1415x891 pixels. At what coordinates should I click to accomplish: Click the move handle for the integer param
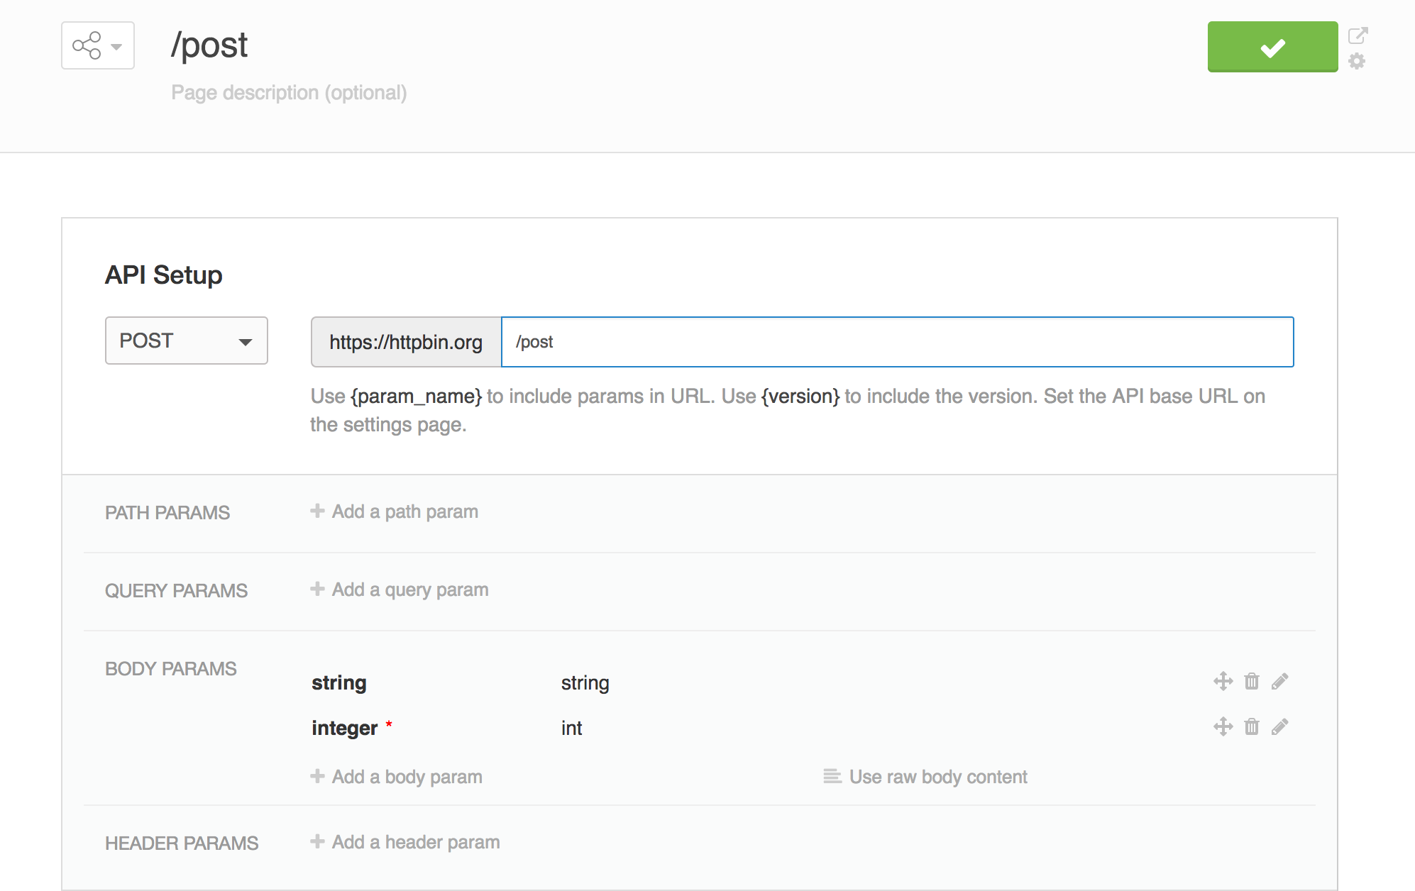(x=1222, y=726)
